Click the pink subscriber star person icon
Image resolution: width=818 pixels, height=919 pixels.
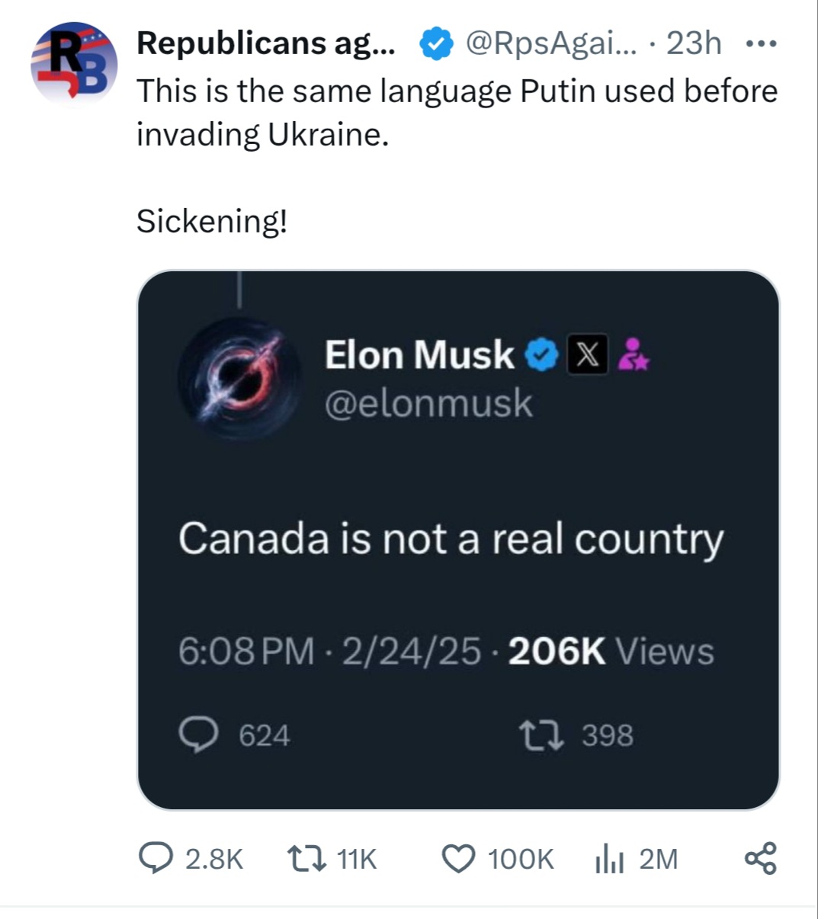point(633,355)
